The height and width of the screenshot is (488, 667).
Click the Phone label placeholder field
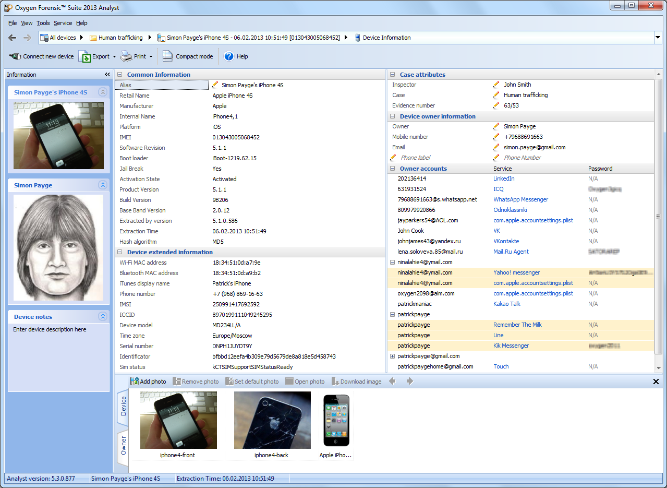click(415, 158)
